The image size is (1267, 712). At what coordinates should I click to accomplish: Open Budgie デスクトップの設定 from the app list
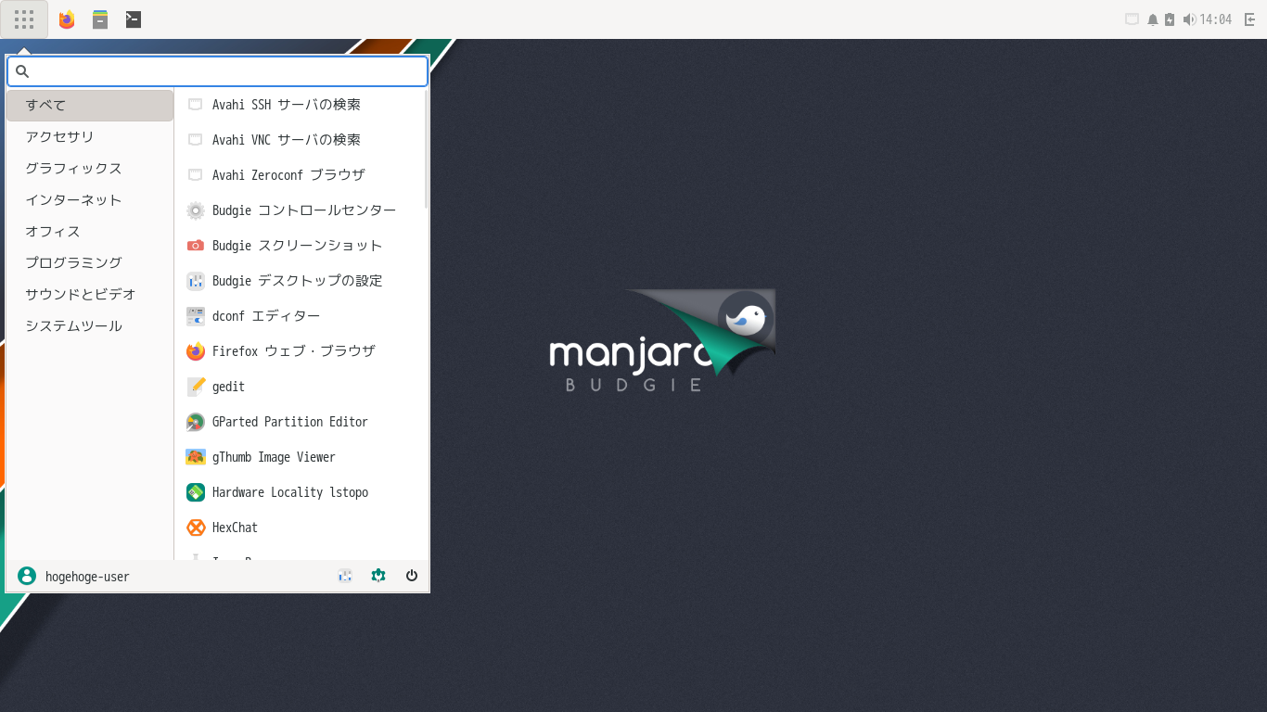pyautogui.click(x=300, y=281)
